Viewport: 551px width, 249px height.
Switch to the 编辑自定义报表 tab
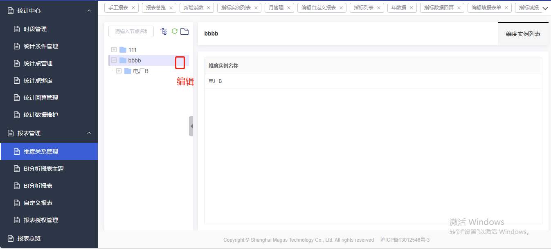click(319, 8)
